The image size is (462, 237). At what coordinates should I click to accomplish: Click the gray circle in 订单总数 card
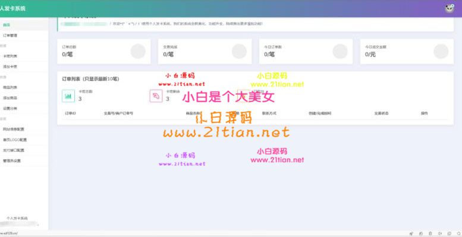(x=138, y=51)
